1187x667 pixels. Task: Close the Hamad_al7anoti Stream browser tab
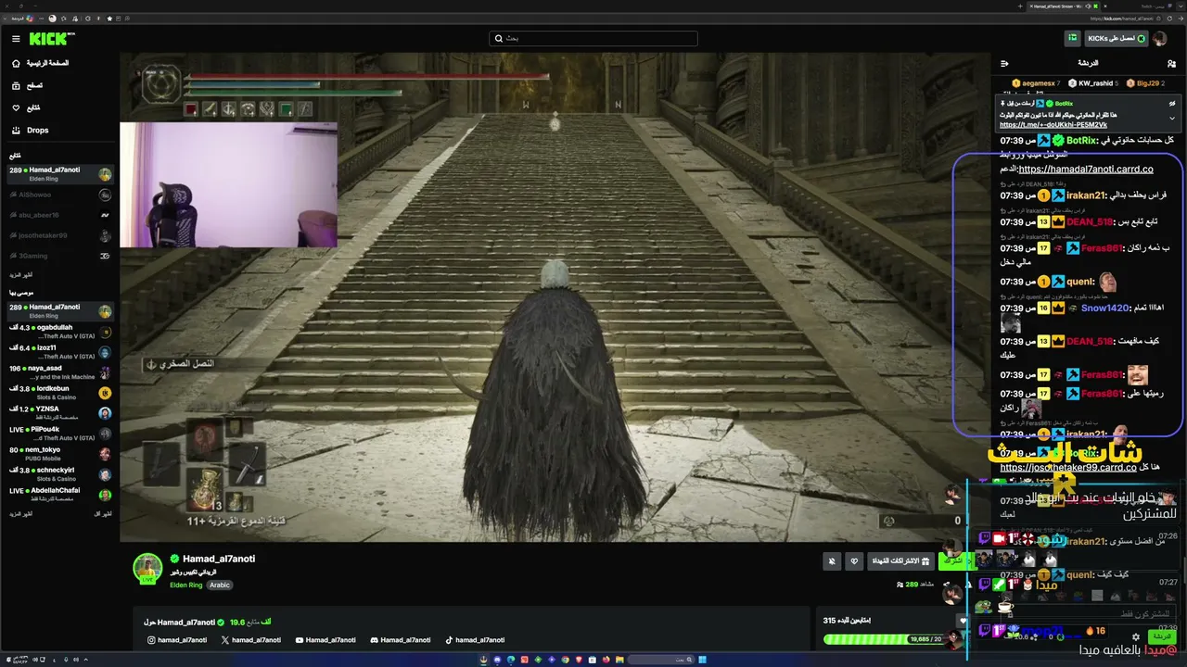[1031, 6]
